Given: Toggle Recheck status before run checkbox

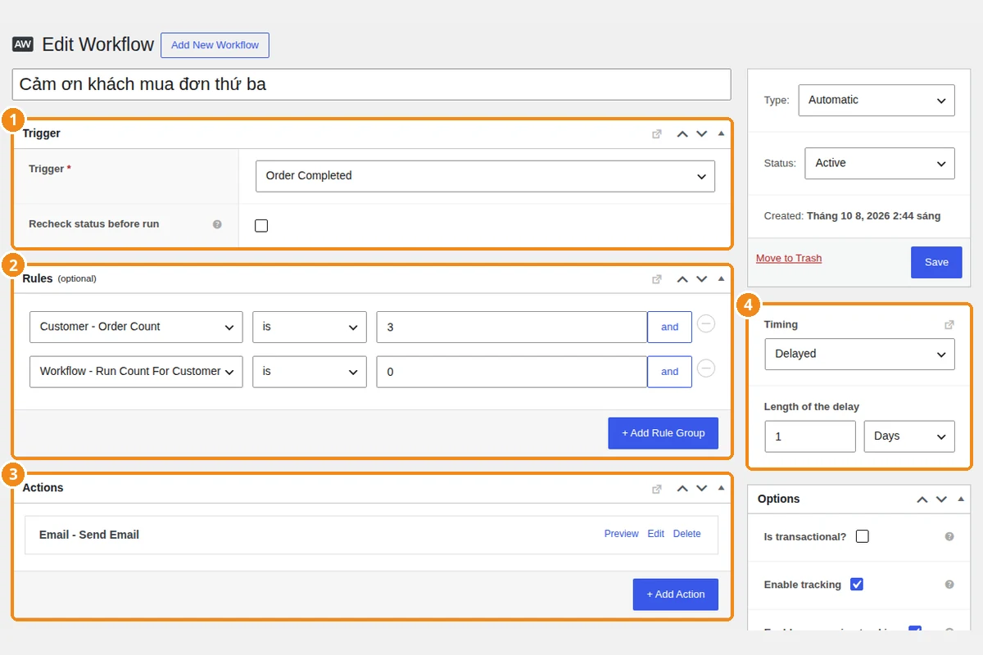Looking at the screenshot, I should [x=261, y=226].
